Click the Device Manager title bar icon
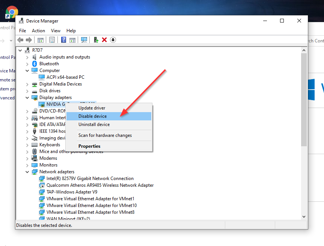 pyautogui.click(x=21, y=21)
